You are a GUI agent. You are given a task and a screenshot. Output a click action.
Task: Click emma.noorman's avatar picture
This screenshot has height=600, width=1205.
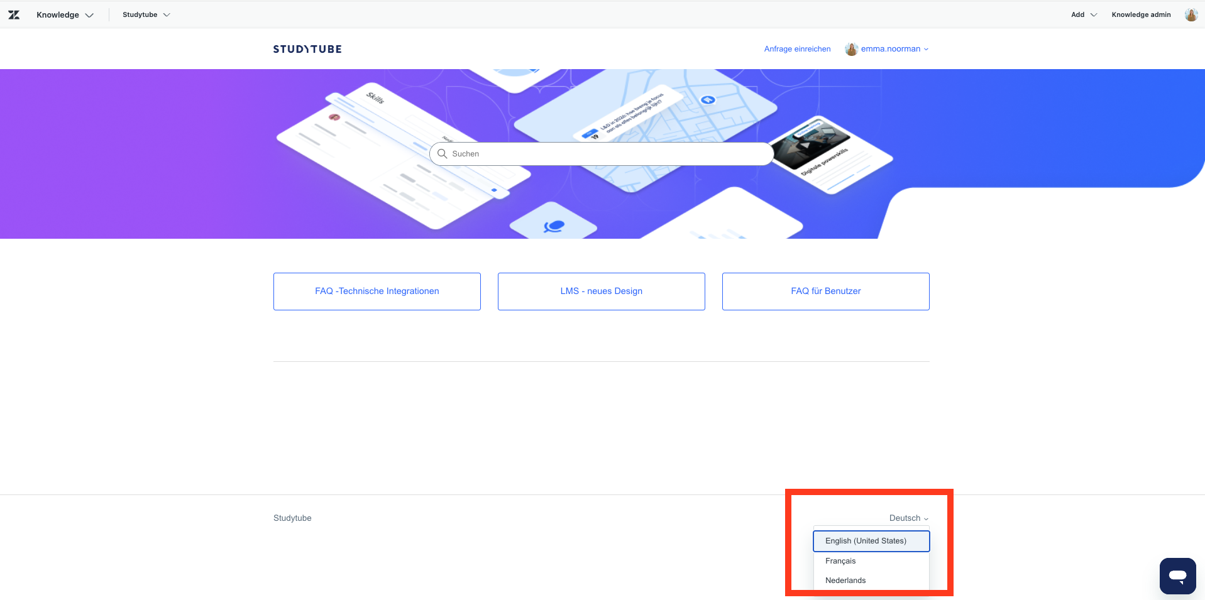point(851,49)
